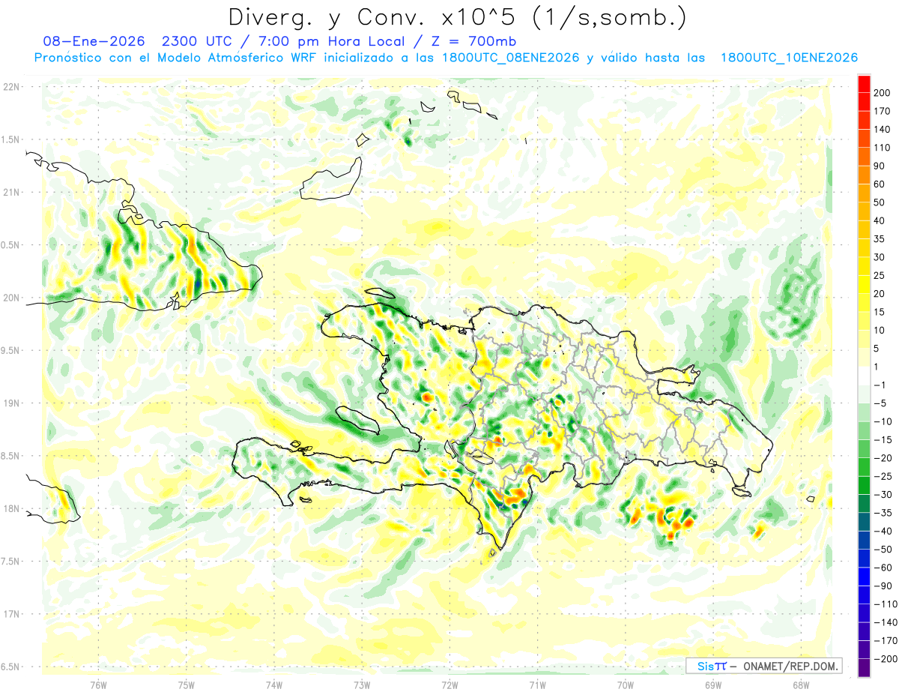This screenshot has width=899, height=695.
Task: Click the '70W' longitude label
Action: (626, 685)
